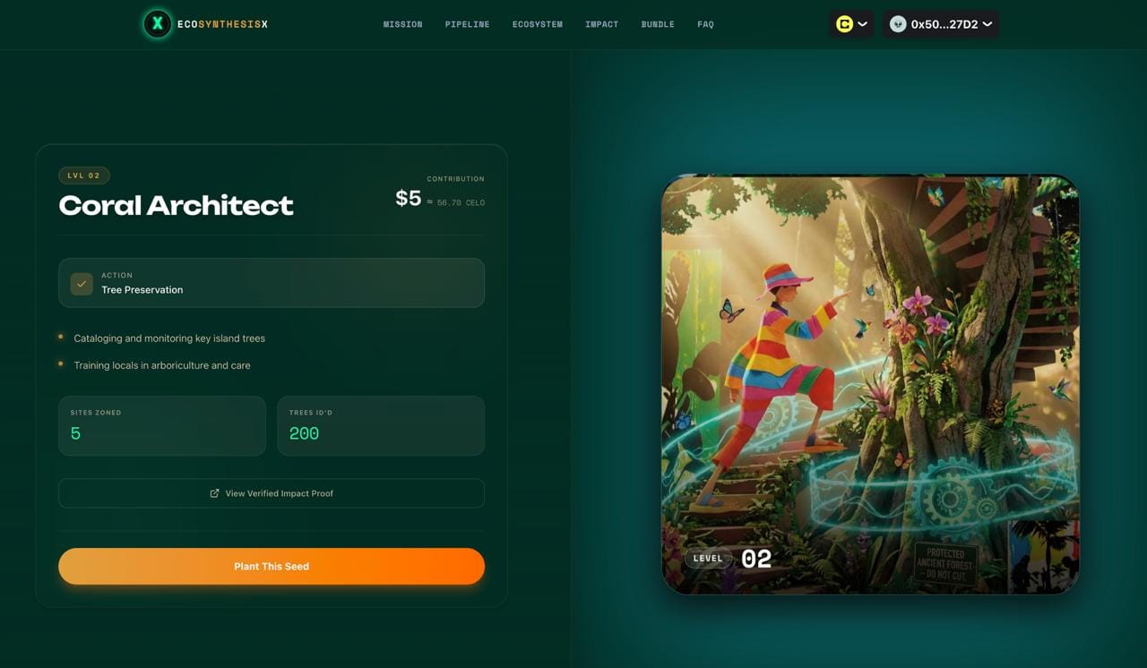Click the Plant This Seed button
This screenshot has height=668, width=1147.
pos(272,567)
